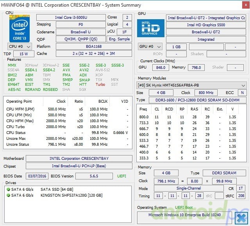Click the Windows 10 Enterprise Build 10240 field

[x=185, y=218]
